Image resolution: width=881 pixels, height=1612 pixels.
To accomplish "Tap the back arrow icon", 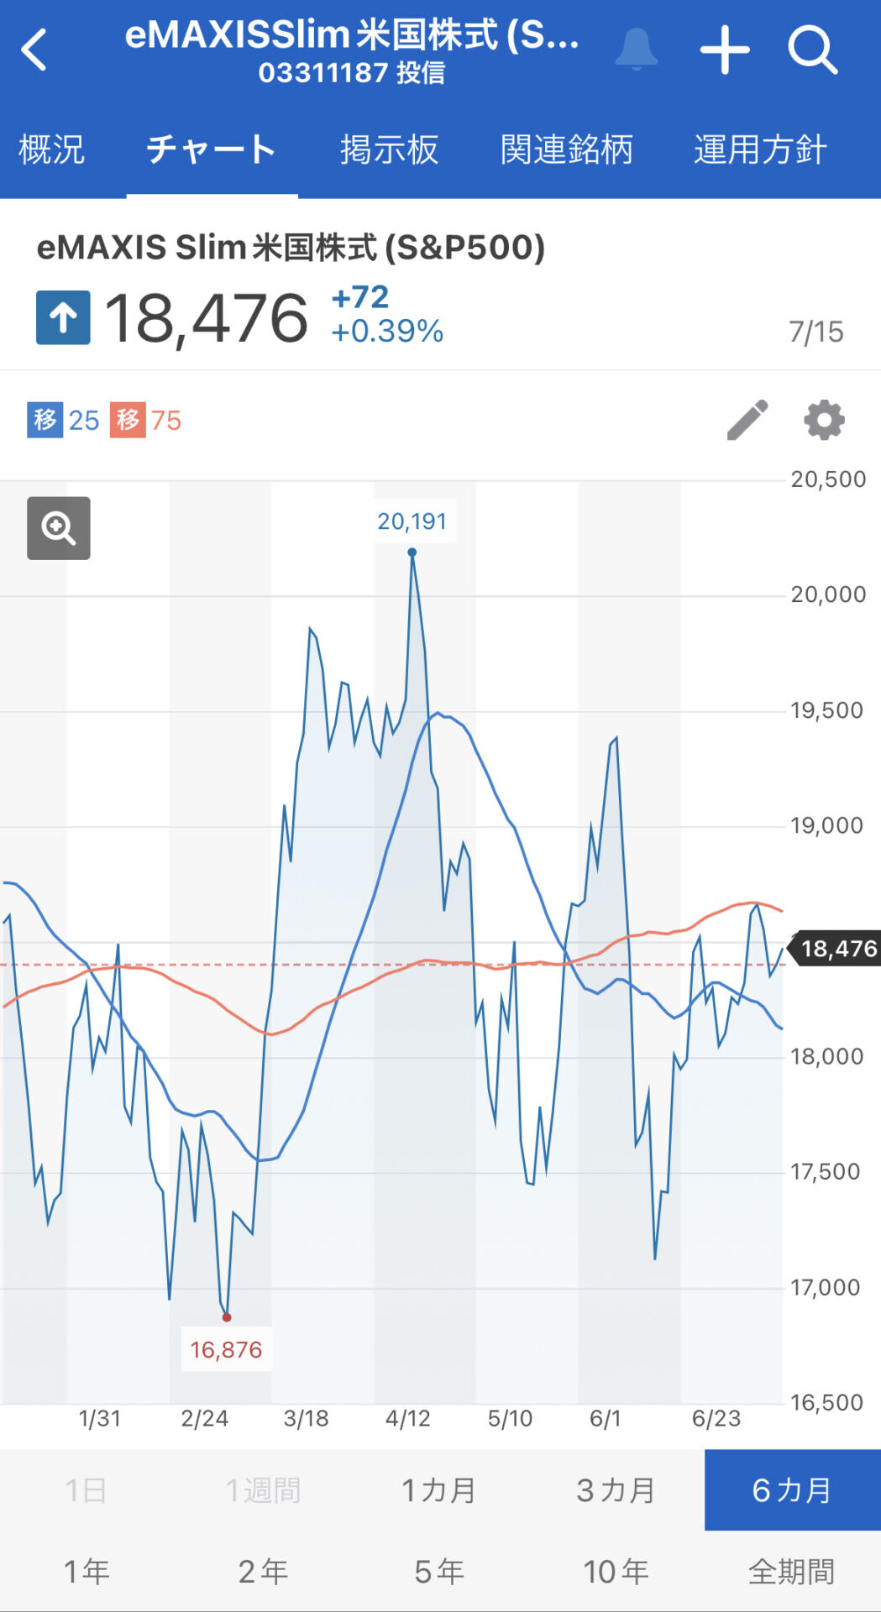I will (x=34, y=50).
